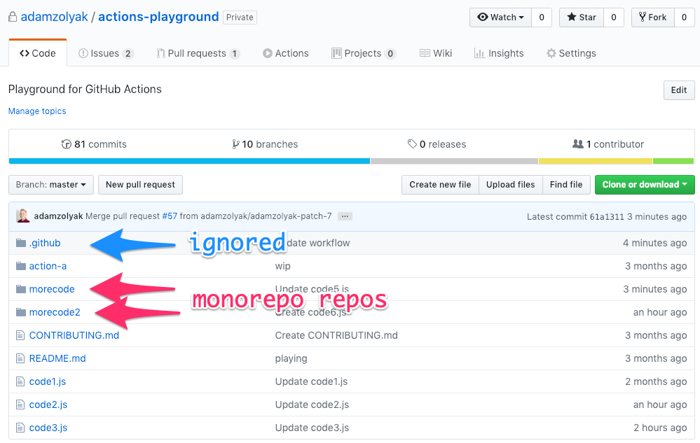The height and width of the screenshot is (443, 700).
Task: Open 'Create CONTRIBUTING.md' commit message
Action: (336, 335)
